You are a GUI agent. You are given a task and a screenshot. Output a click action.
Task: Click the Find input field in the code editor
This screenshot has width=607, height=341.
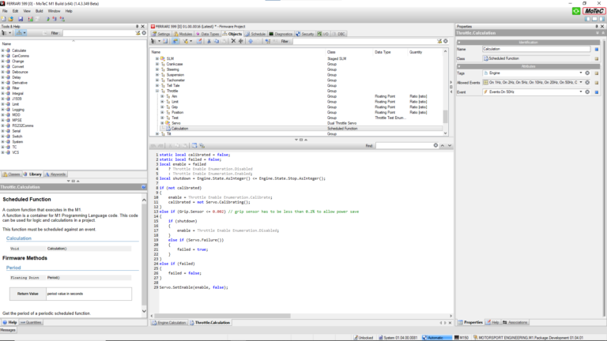point(403,145)
